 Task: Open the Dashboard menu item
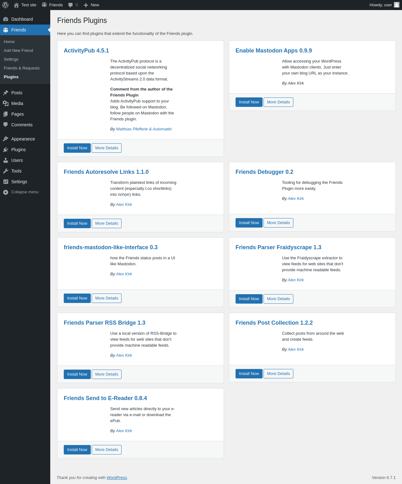(x=25, y=19)
